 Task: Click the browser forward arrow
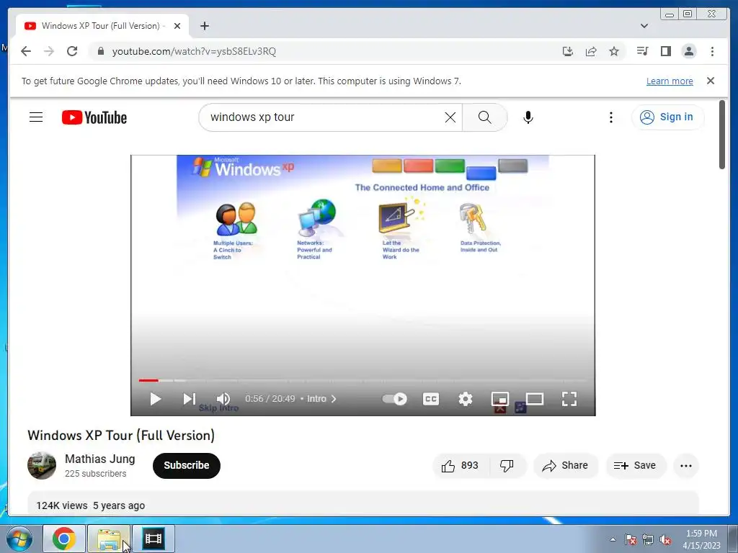point(49,51)
